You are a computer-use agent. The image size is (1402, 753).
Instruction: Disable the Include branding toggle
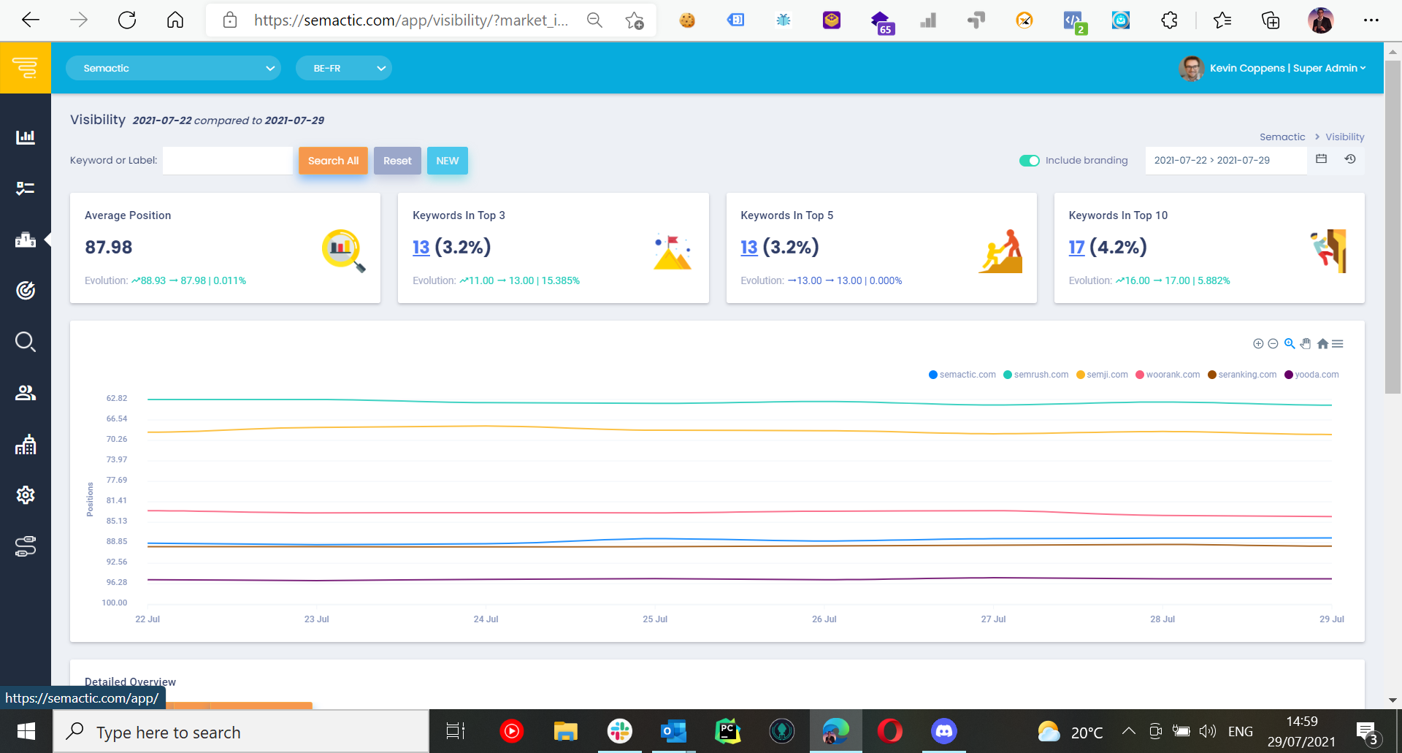(x=1029, y=160)
